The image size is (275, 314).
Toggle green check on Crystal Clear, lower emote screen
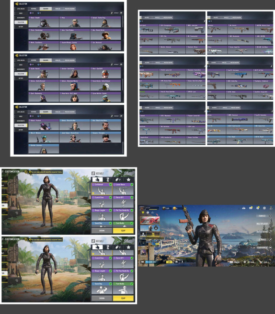click(x=111, y=258)
